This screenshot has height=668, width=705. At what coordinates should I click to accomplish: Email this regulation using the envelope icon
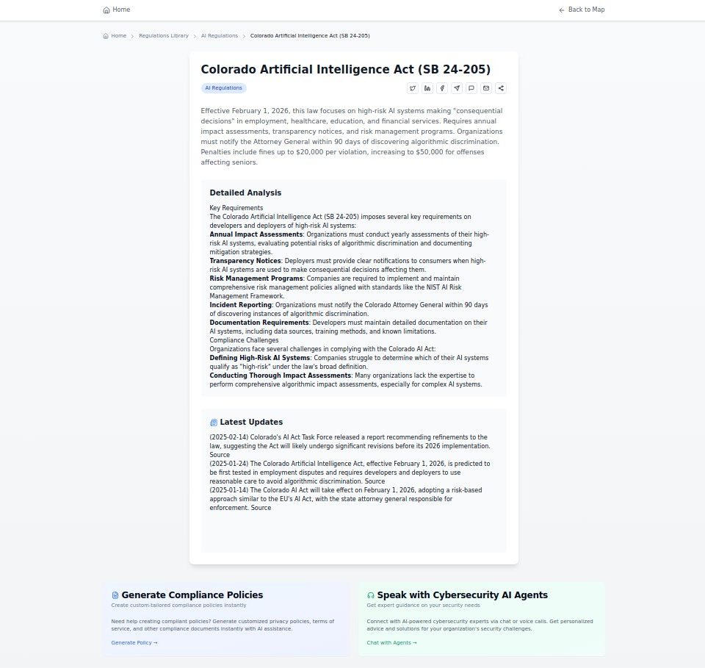pos(486,88)
